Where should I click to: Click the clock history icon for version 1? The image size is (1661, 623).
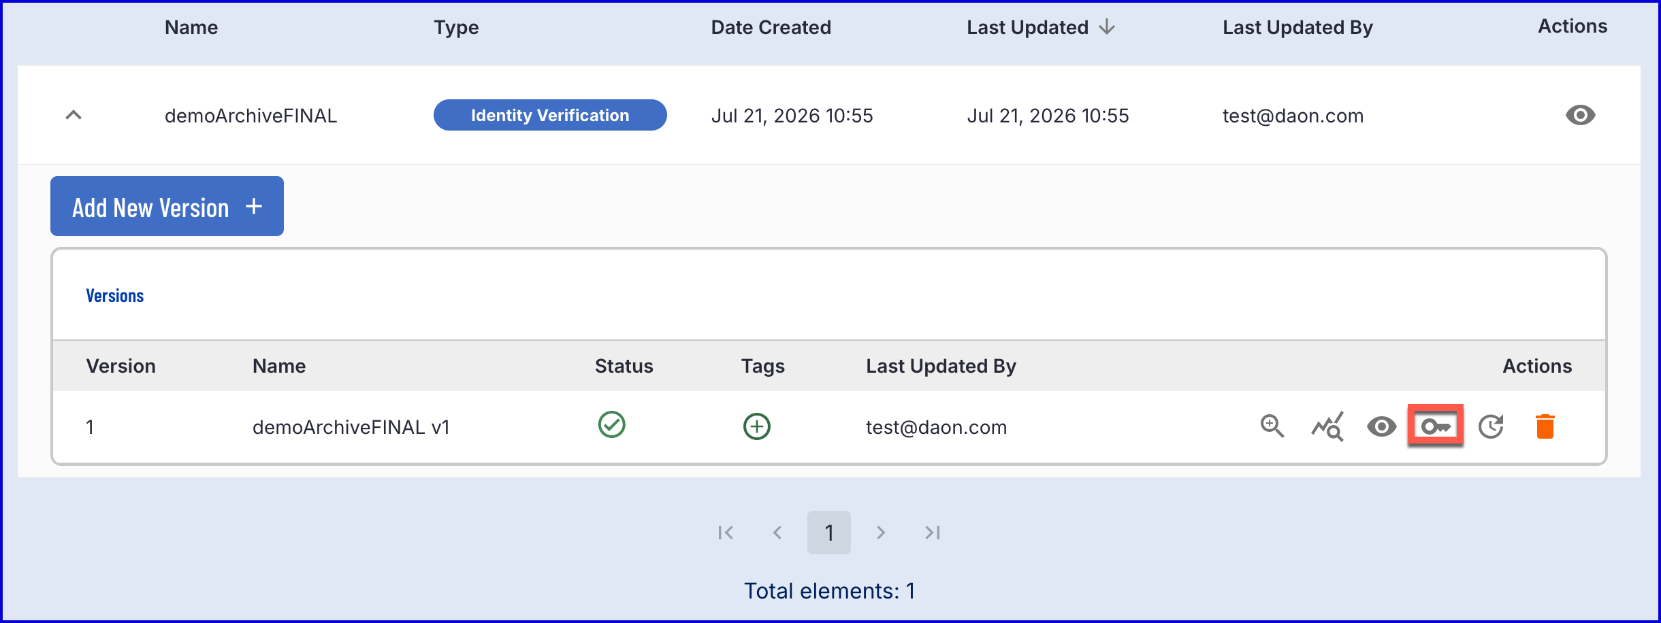pos(1491,426)
